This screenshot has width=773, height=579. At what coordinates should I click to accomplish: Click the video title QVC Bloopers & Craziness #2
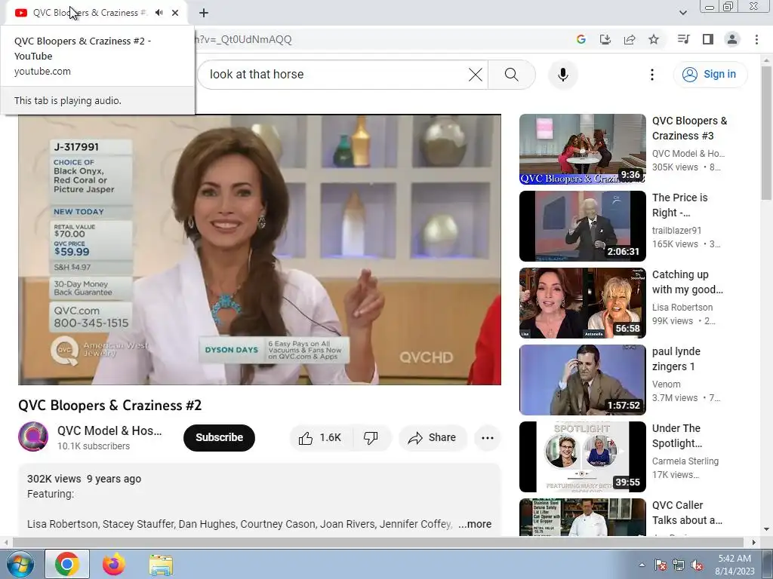click(x=110, y=405)
